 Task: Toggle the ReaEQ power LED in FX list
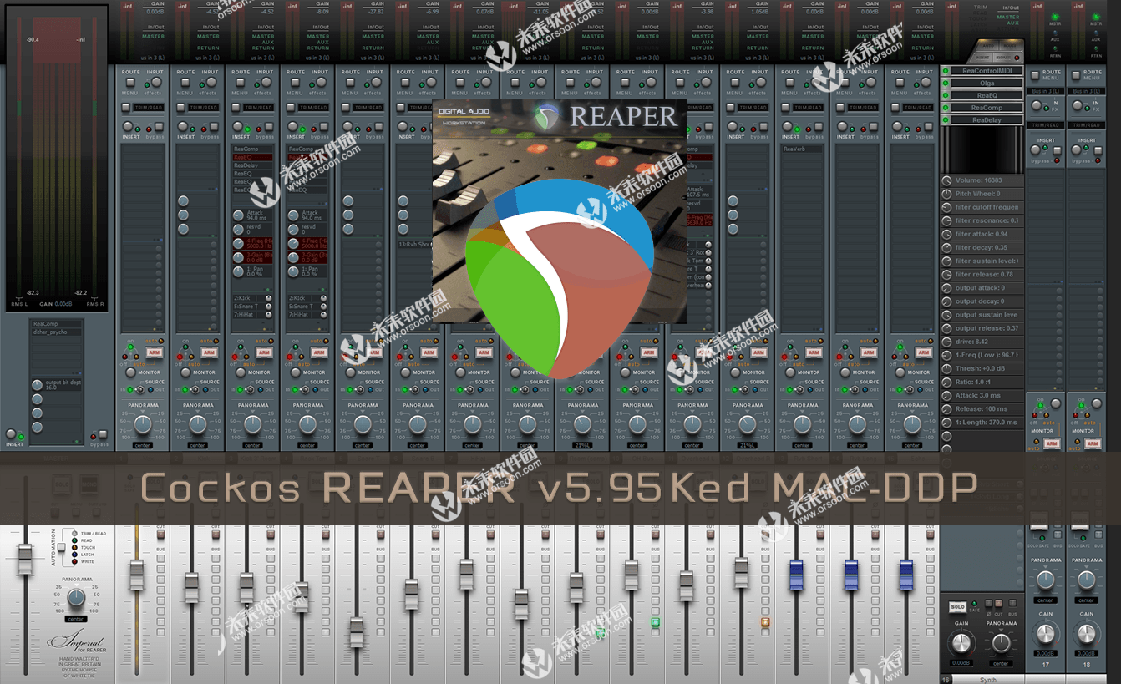tap(946, 95)
